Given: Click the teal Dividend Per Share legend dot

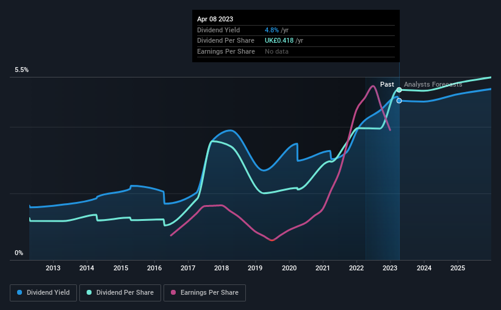Looking at the screenshot, I should pos(89,292).
